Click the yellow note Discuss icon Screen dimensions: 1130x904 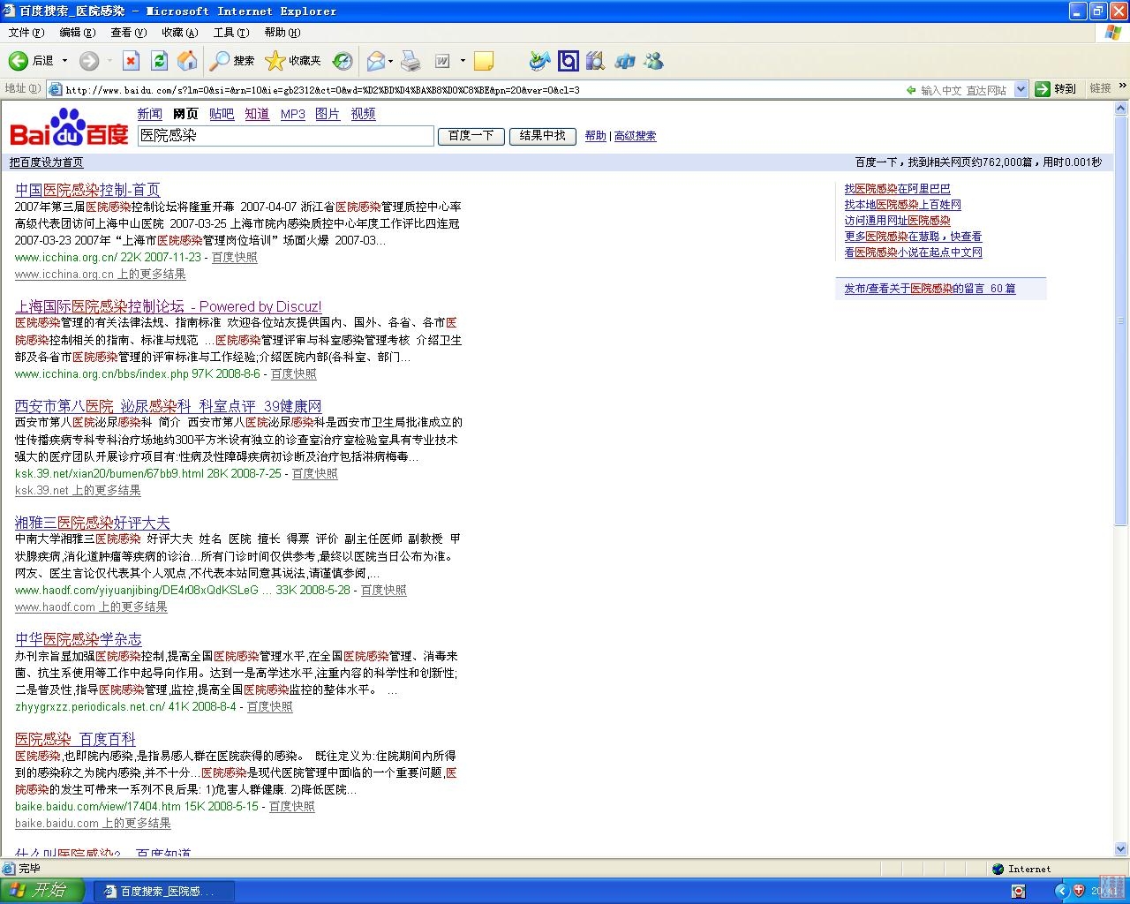click(x=483, y=61)
